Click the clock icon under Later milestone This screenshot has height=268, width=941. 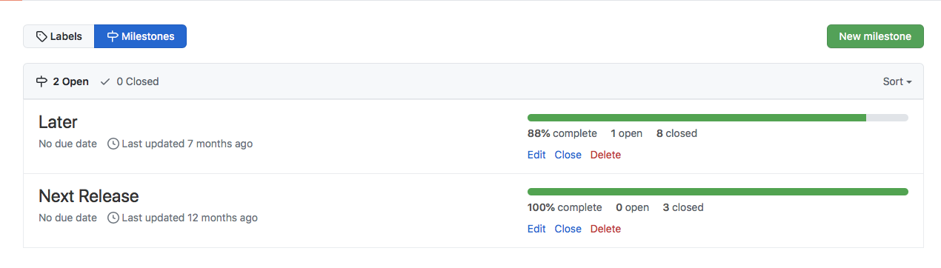pos(113,144)
